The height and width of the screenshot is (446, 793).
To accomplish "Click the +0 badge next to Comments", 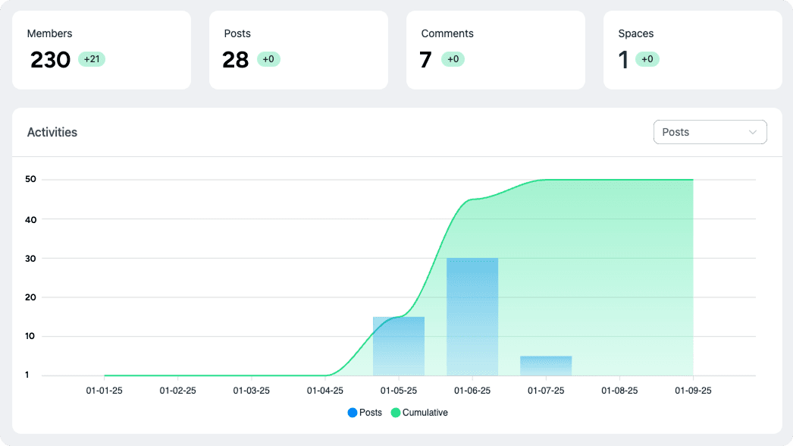I will (455, 58).
